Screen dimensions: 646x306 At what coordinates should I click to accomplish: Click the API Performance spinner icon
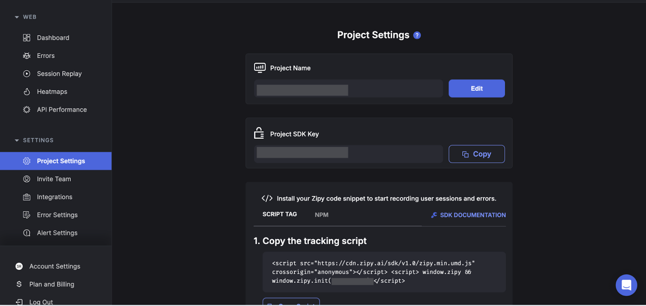click(x=27, y=109)
